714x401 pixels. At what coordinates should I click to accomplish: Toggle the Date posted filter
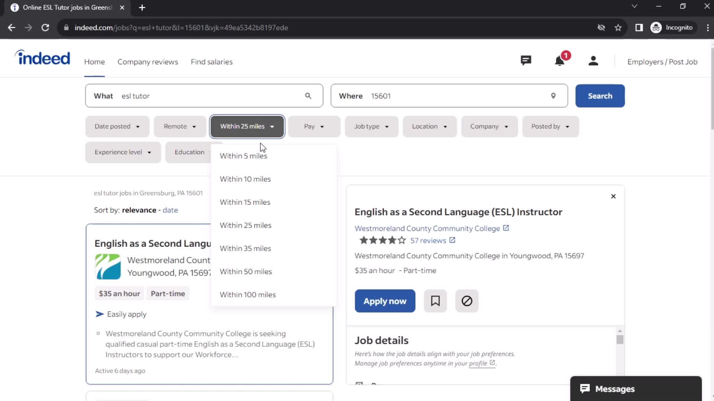(x=117, y=126)
